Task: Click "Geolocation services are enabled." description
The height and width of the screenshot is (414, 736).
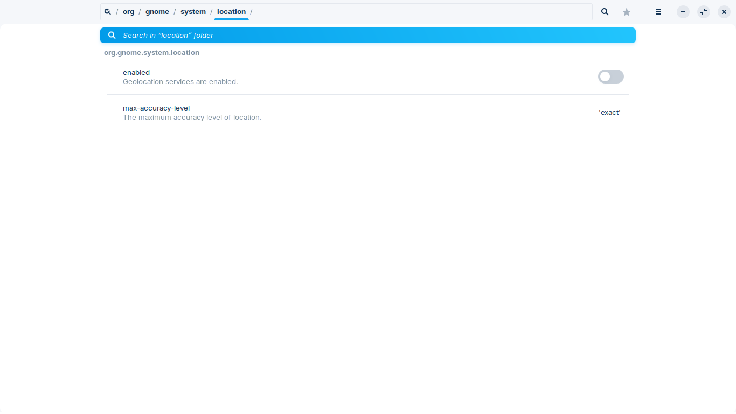Action: (x=180, y=82)
